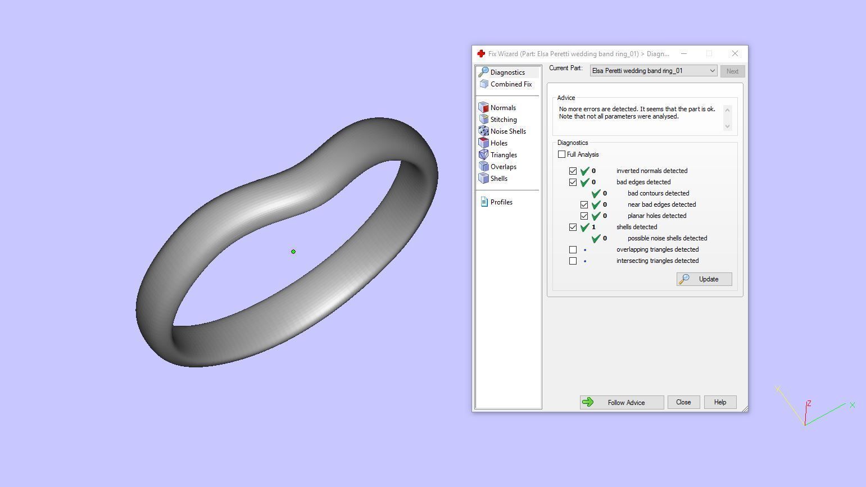866x487 pixels.
Task: Uncheck inverted normals detected checkbox
Action: tap(573, 171)
